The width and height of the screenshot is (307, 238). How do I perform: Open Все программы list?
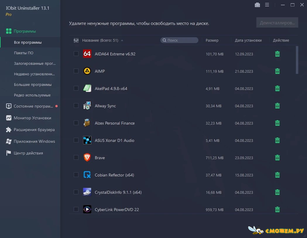click(30, 42)
